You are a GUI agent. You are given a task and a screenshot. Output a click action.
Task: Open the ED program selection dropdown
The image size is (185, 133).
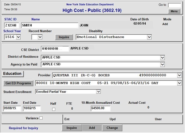[179, 83]
